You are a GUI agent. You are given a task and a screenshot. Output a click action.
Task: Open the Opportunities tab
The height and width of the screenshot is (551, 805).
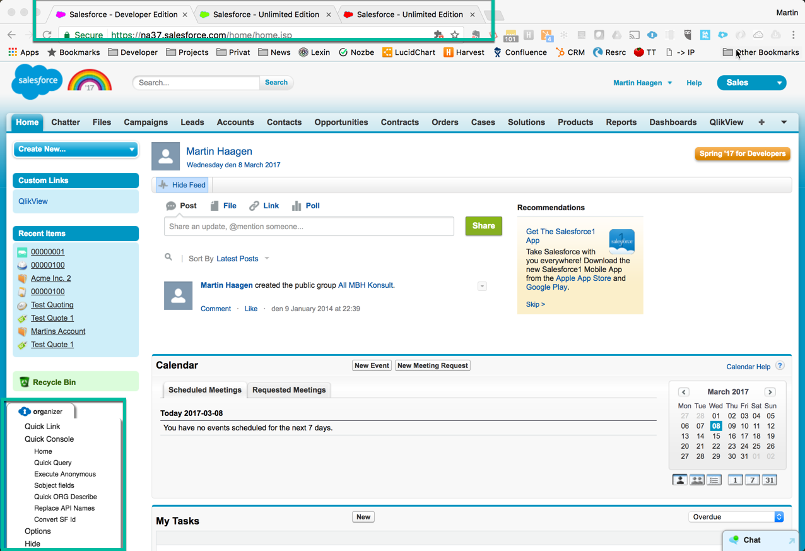point(341,122)
